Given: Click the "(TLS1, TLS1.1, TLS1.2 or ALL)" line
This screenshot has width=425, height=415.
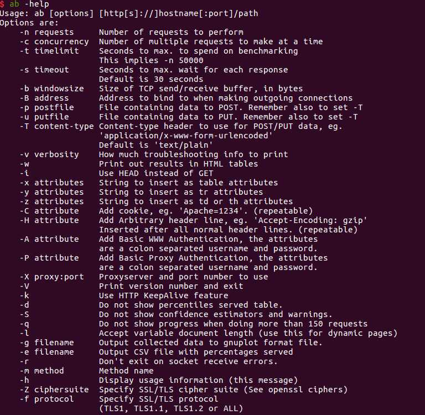Looking at the screenshot, I should (171, 408).
